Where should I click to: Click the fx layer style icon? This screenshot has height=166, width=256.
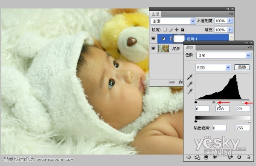(180, 82)
